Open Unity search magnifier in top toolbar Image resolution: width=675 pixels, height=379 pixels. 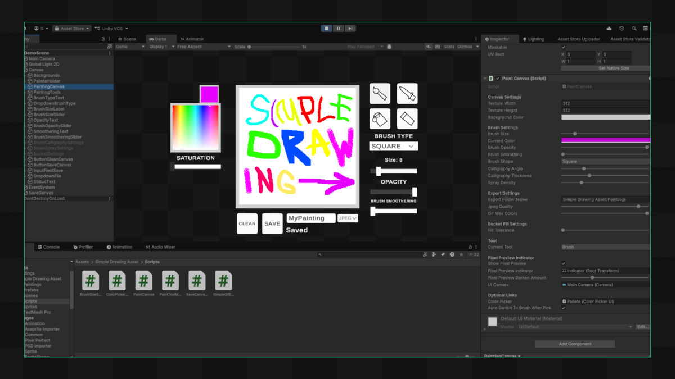click(x=634, y=28)
